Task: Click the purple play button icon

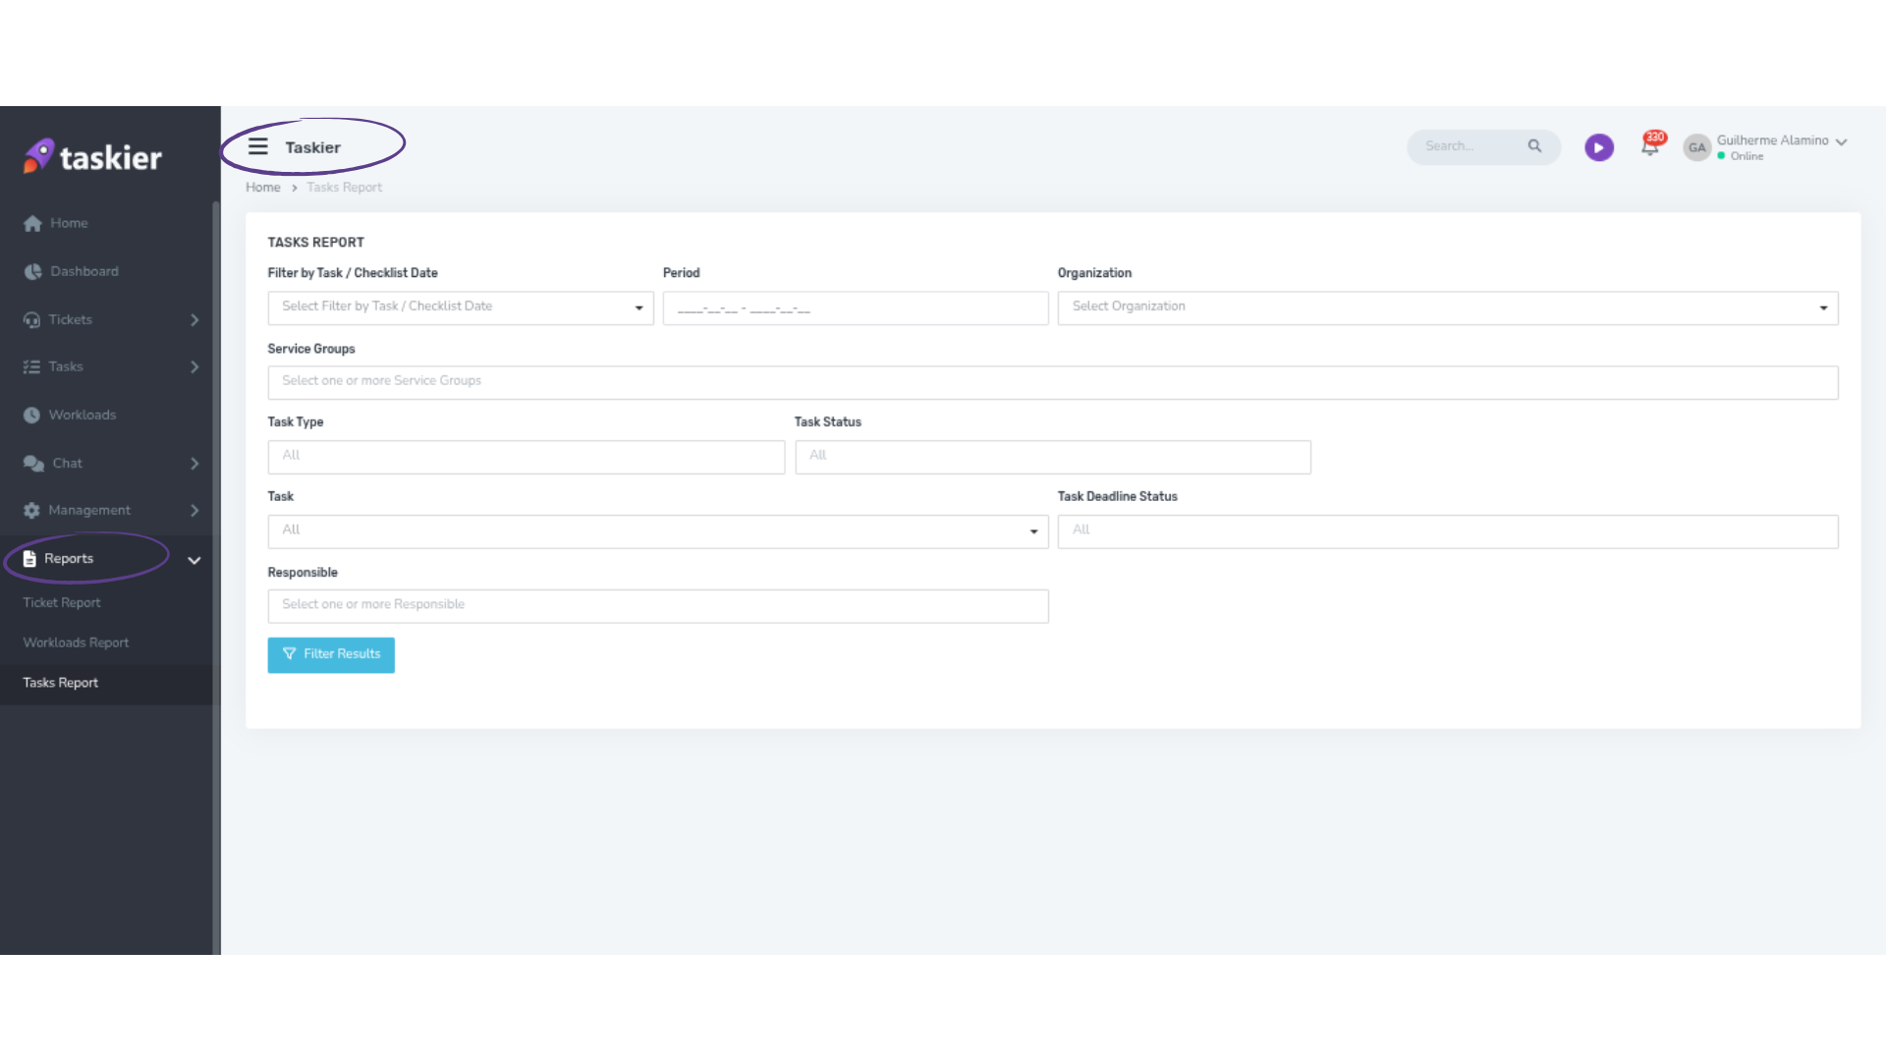Action: (x=1598, y=147)
